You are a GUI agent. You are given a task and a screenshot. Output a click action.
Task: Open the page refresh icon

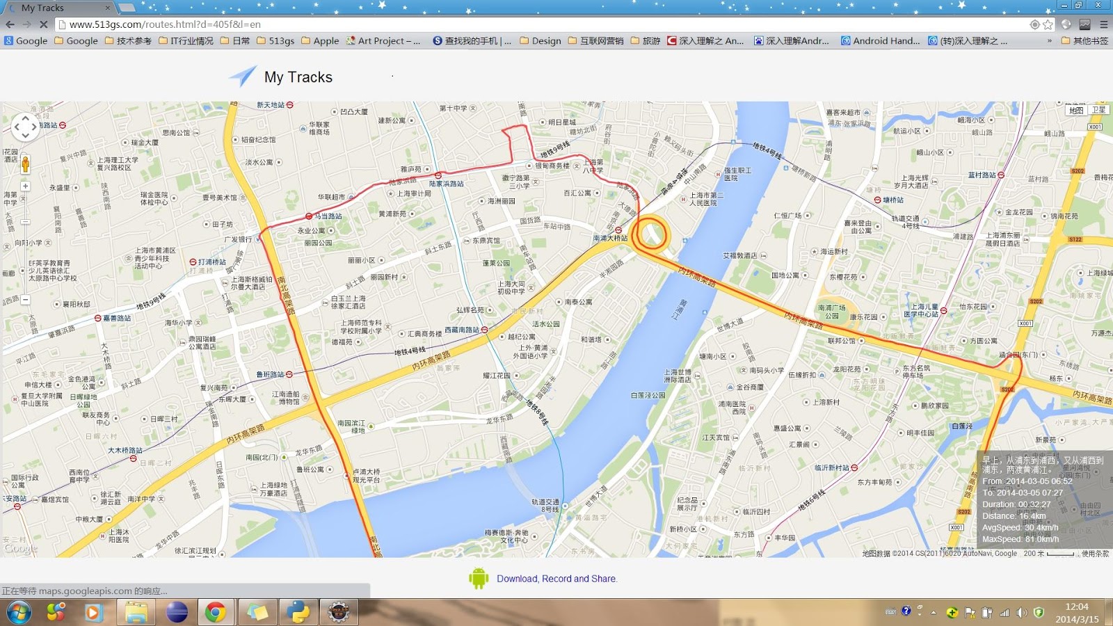(44, 23)
